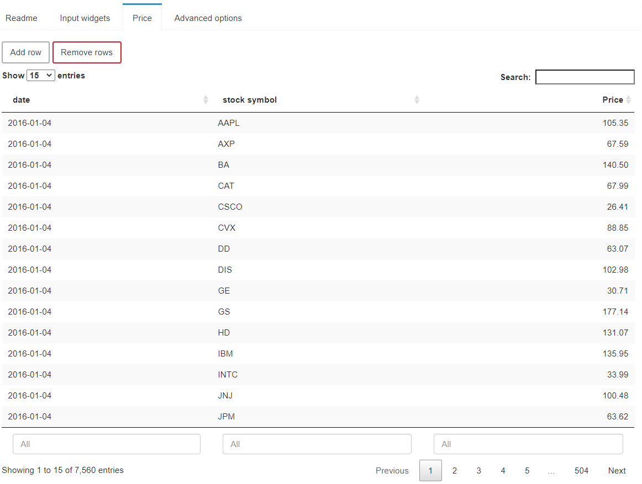
Task: Click the stock symbol filter field
Action: click(317, 444)
